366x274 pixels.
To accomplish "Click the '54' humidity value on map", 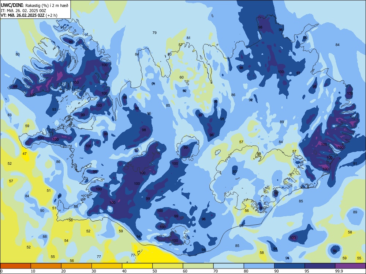I will tap(66, 240).
